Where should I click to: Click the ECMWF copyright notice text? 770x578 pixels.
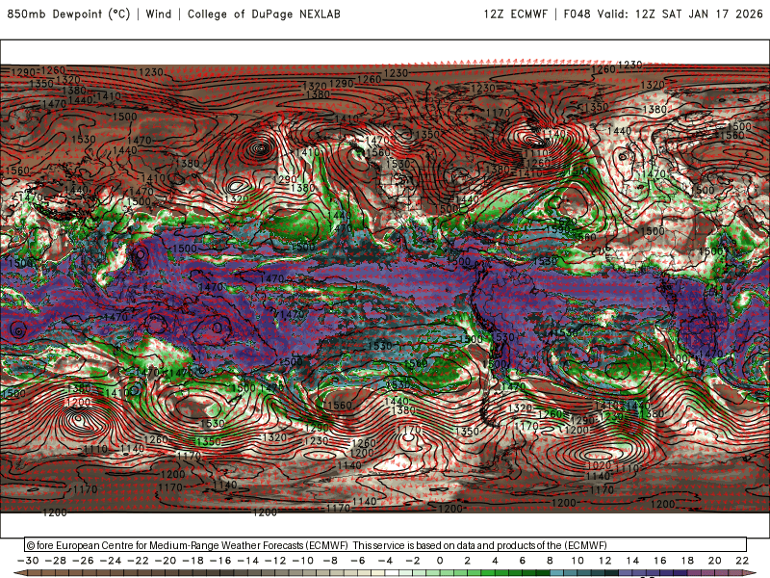click(x=317, y=545)
